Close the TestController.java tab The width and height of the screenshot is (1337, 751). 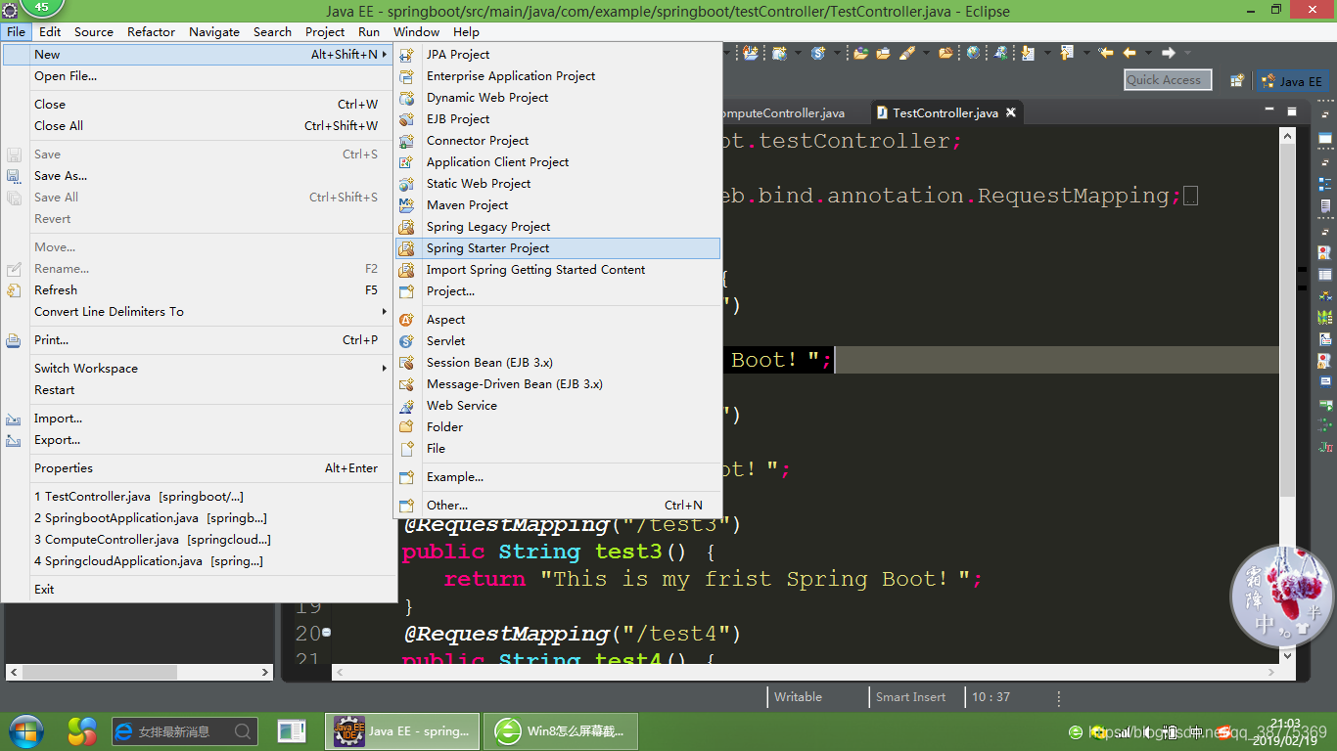coord(1011,112)
